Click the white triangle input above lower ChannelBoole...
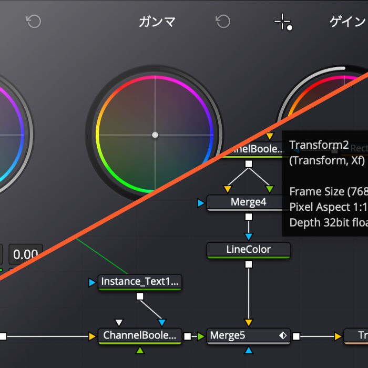 [119, 322]
